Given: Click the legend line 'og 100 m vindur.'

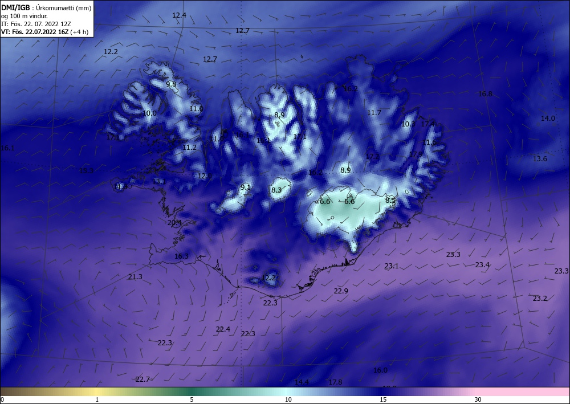Looking at the screenshot, I should [25, 16].
